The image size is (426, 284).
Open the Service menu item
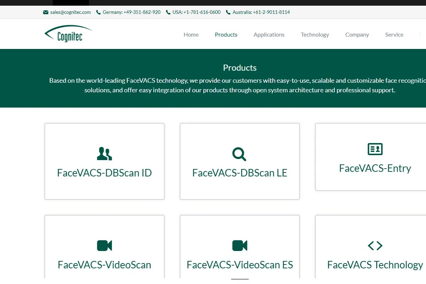394,34
